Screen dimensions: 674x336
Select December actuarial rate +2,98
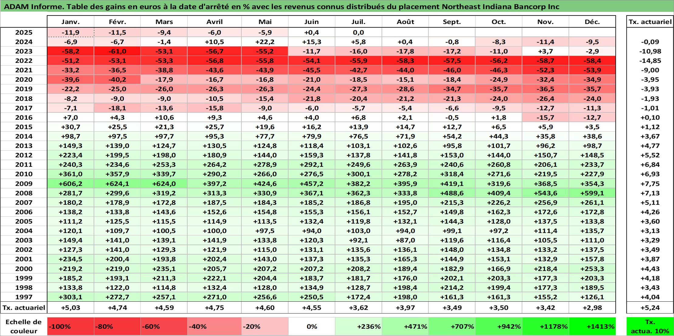pyautogui.click(x=592, y=308)
